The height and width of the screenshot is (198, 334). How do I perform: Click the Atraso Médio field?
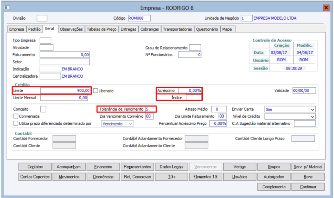pos(219,109)
